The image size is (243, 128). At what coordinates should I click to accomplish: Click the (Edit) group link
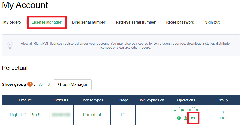223,118
